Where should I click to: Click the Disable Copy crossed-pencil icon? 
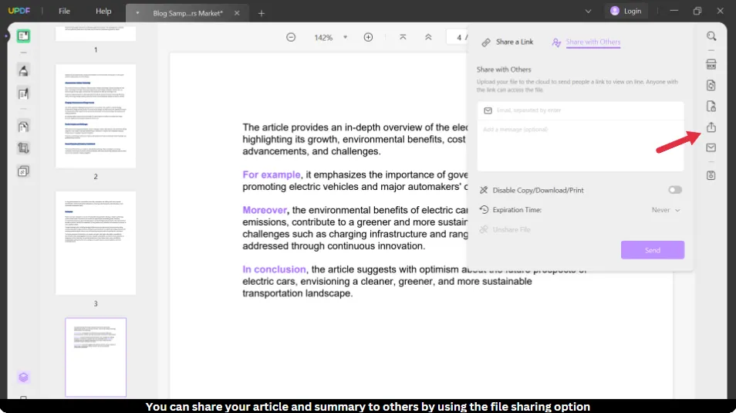[x=484, y=191]
